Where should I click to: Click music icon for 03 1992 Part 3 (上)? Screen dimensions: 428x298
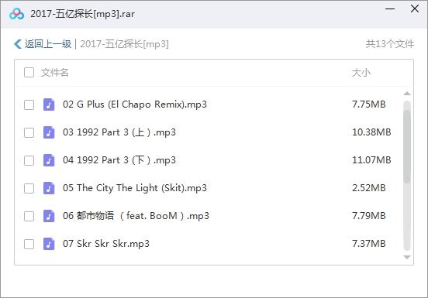(x=49, y=132)
